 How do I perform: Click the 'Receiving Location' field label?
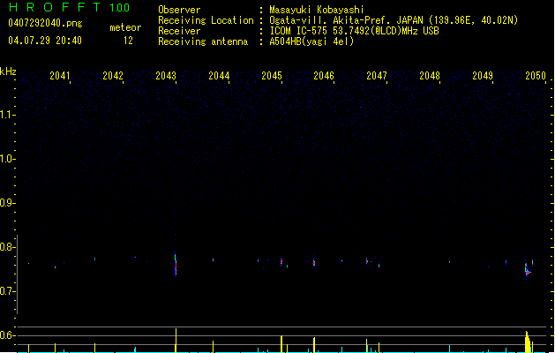206,20
